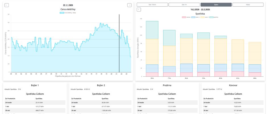Select the Týden period button

coord(216,5)
